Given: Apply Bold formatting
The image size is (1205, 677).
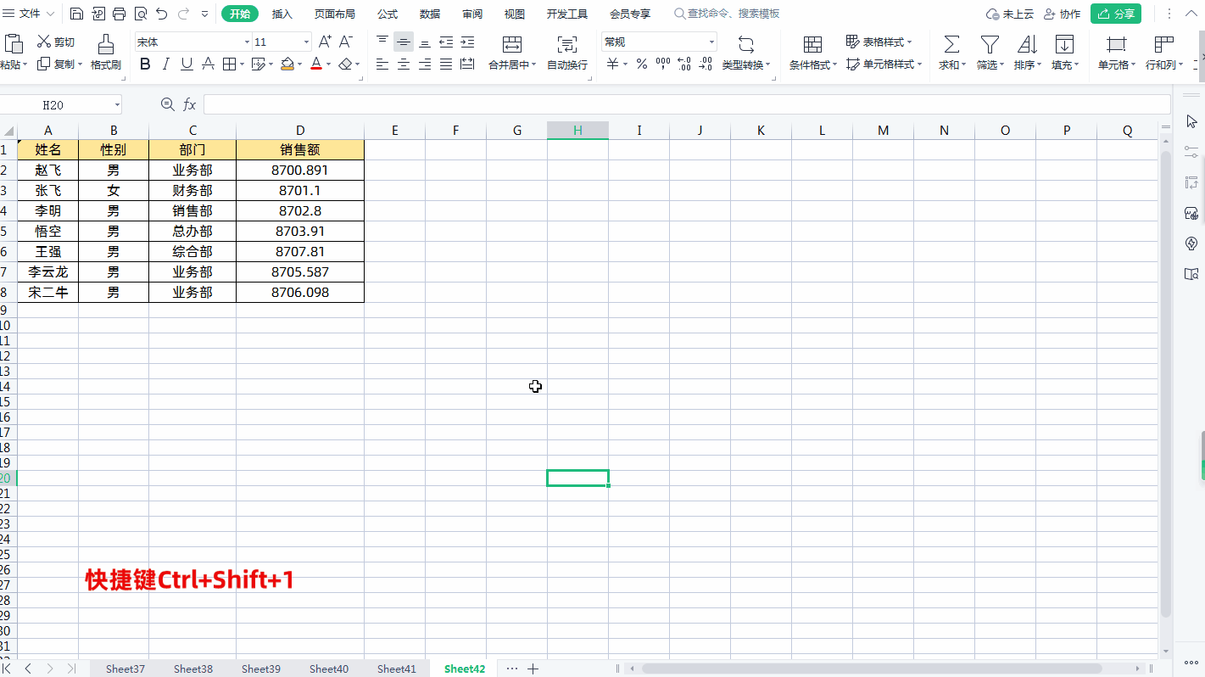Looking at the screenshot, I should (x=145, y=64).
